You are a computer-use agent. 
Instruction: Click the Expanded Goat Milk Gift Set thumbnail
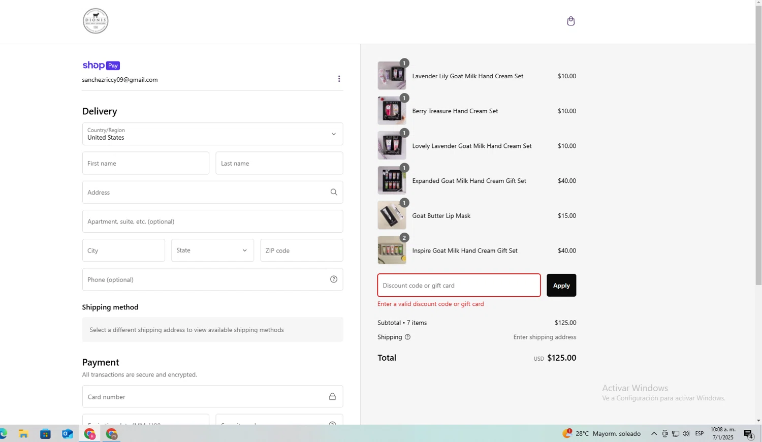392,180
